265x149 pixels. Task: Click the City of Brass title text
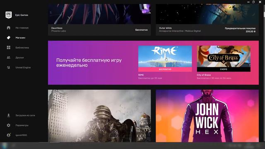click(204, 75)
